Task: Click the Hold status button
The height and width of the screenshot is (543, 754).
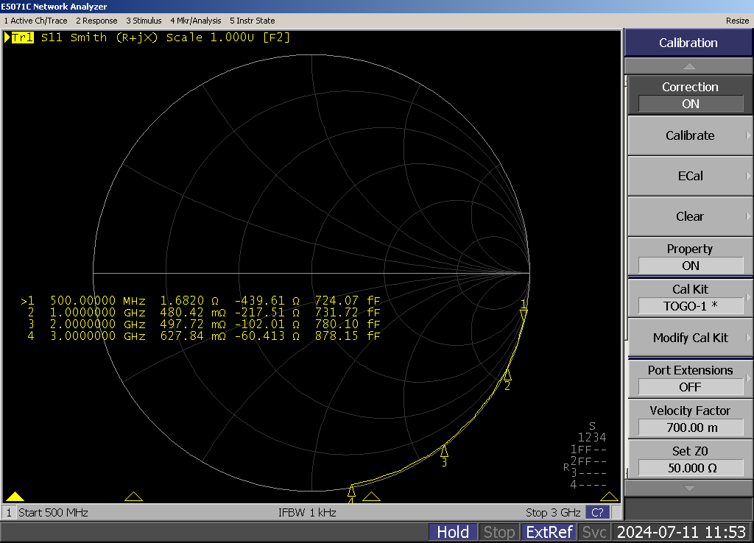Action: (453, 532)
